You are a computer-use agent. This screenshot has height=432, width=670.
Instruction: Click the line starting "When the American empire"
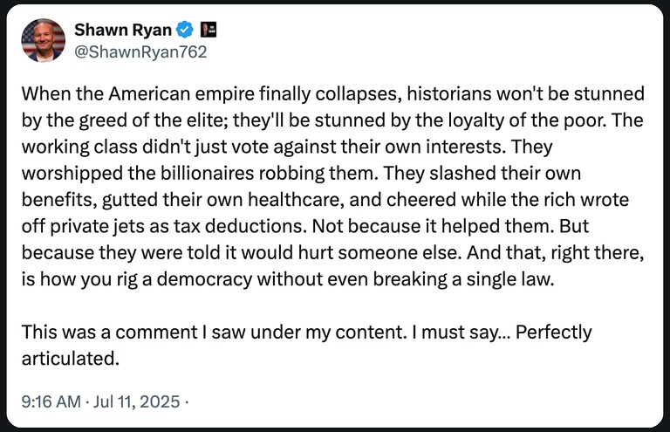click(333, 93)
